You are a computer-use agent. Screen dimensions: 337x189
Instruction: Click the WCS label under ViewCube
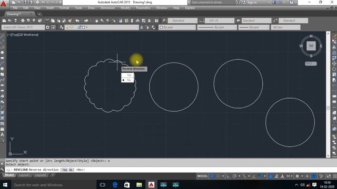(x=311, y=64)
